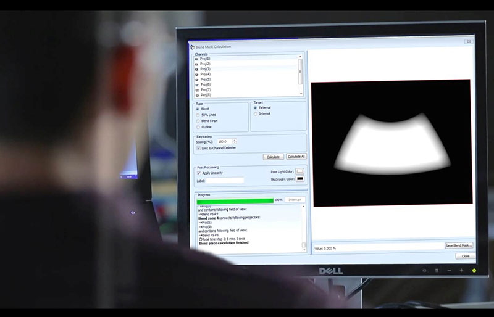Viewport: 494px width, 317px height.
Task: Select the Proj(5) channel row
Action: click(x=246, y=80)
